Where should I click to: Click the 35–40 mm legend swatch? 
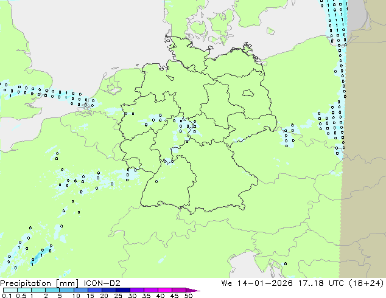[x=150, y=290]
